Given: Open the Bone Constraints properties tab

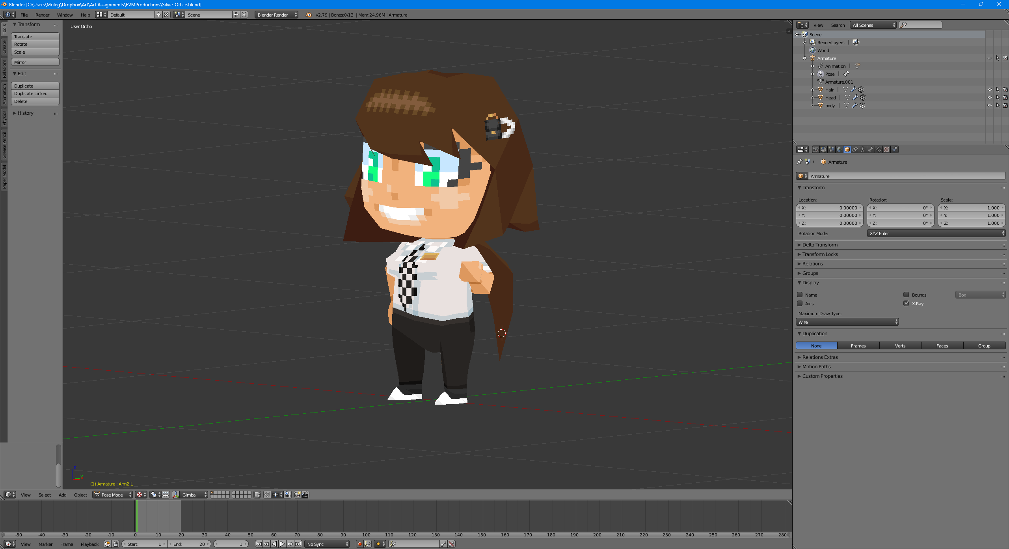Looking at the screenshot, I should 879,149.
